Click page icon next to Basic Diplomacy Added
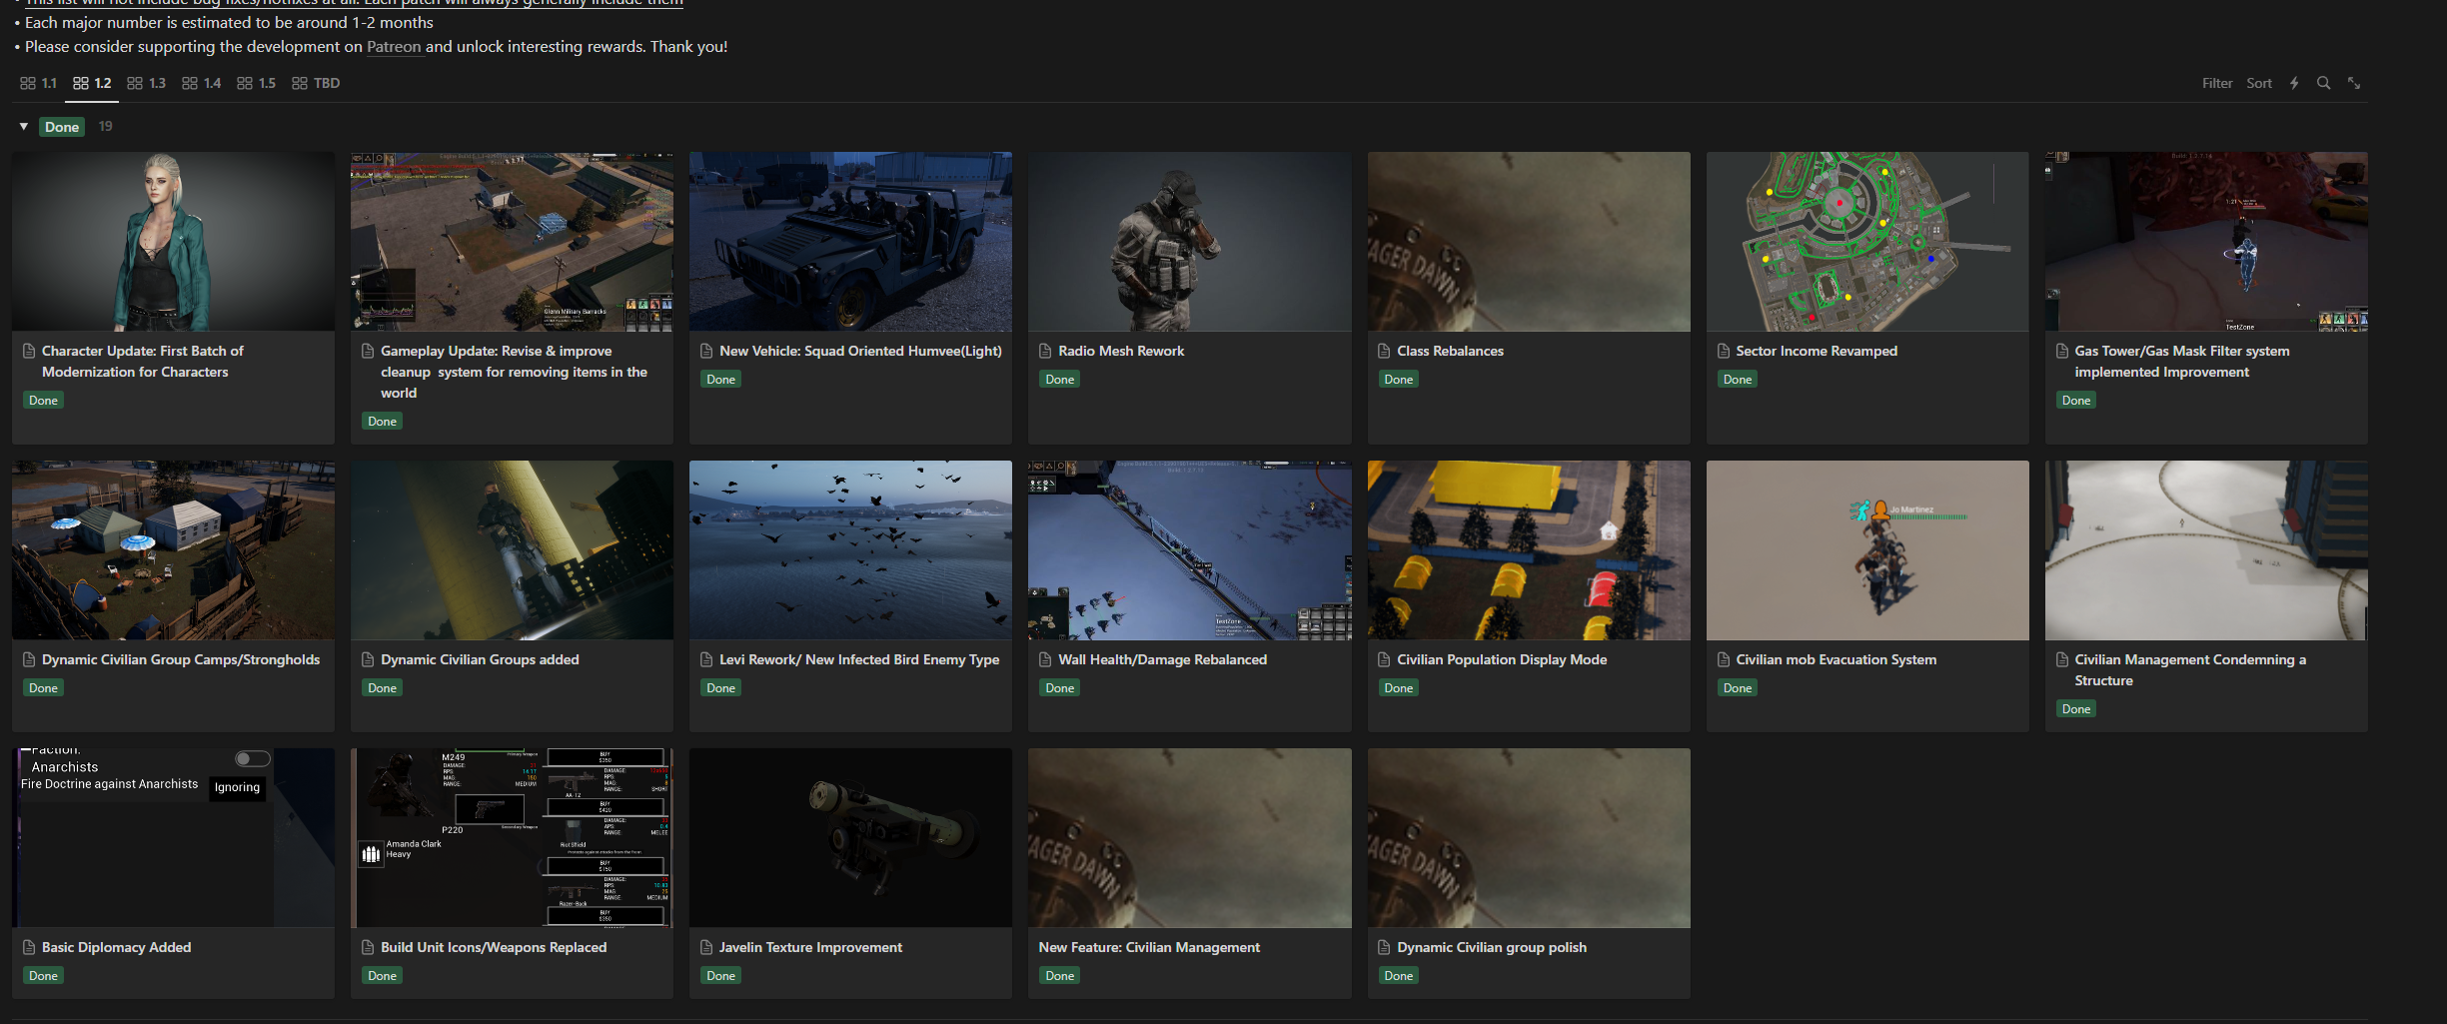This screenshot has height=1024, width=2447. [x=29, y=947]
